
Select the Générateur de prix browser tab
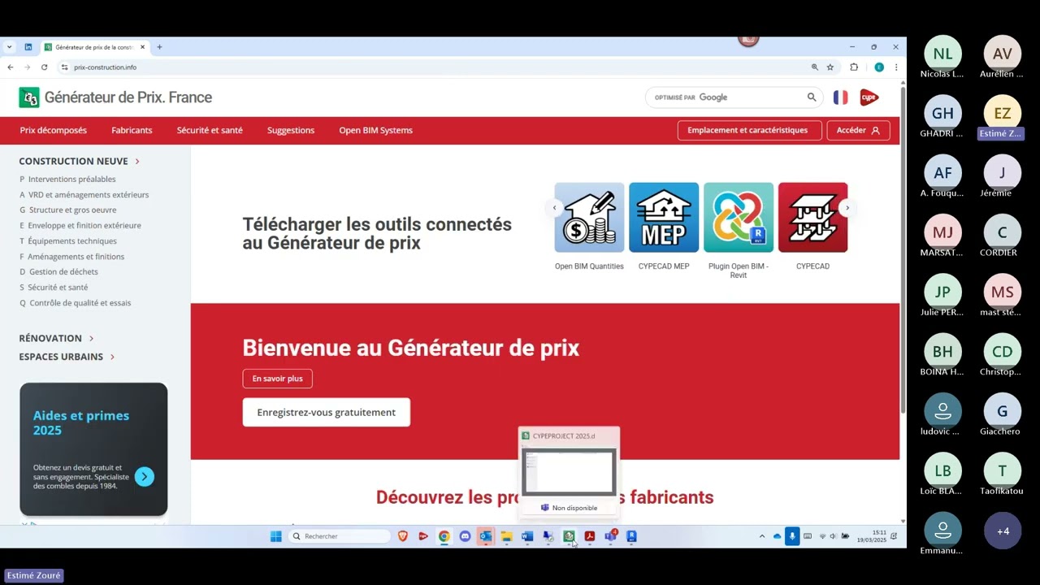[x=93, y=47]
